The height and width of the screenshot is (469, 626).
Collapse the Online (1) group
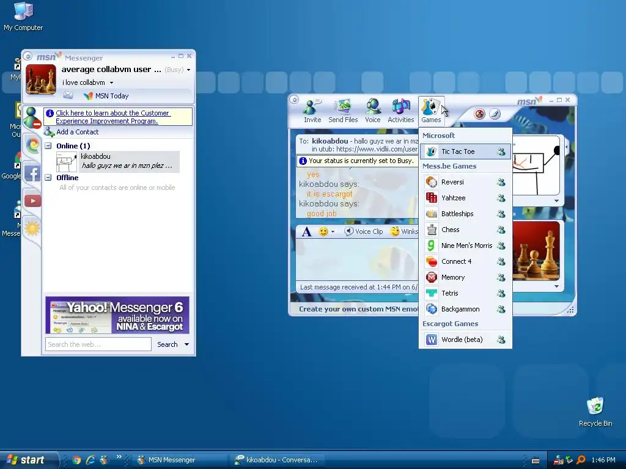[48, 146]
